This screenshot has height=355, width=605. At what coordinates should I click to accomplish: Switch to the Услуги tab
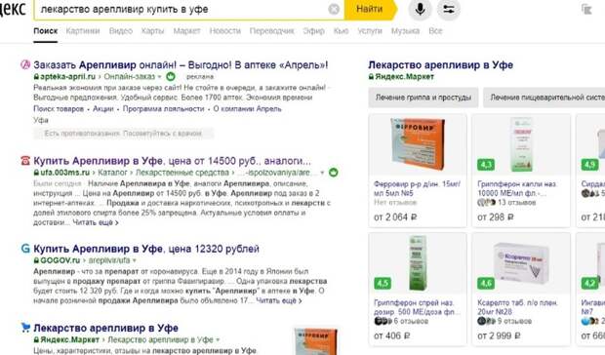pos(370,31)
